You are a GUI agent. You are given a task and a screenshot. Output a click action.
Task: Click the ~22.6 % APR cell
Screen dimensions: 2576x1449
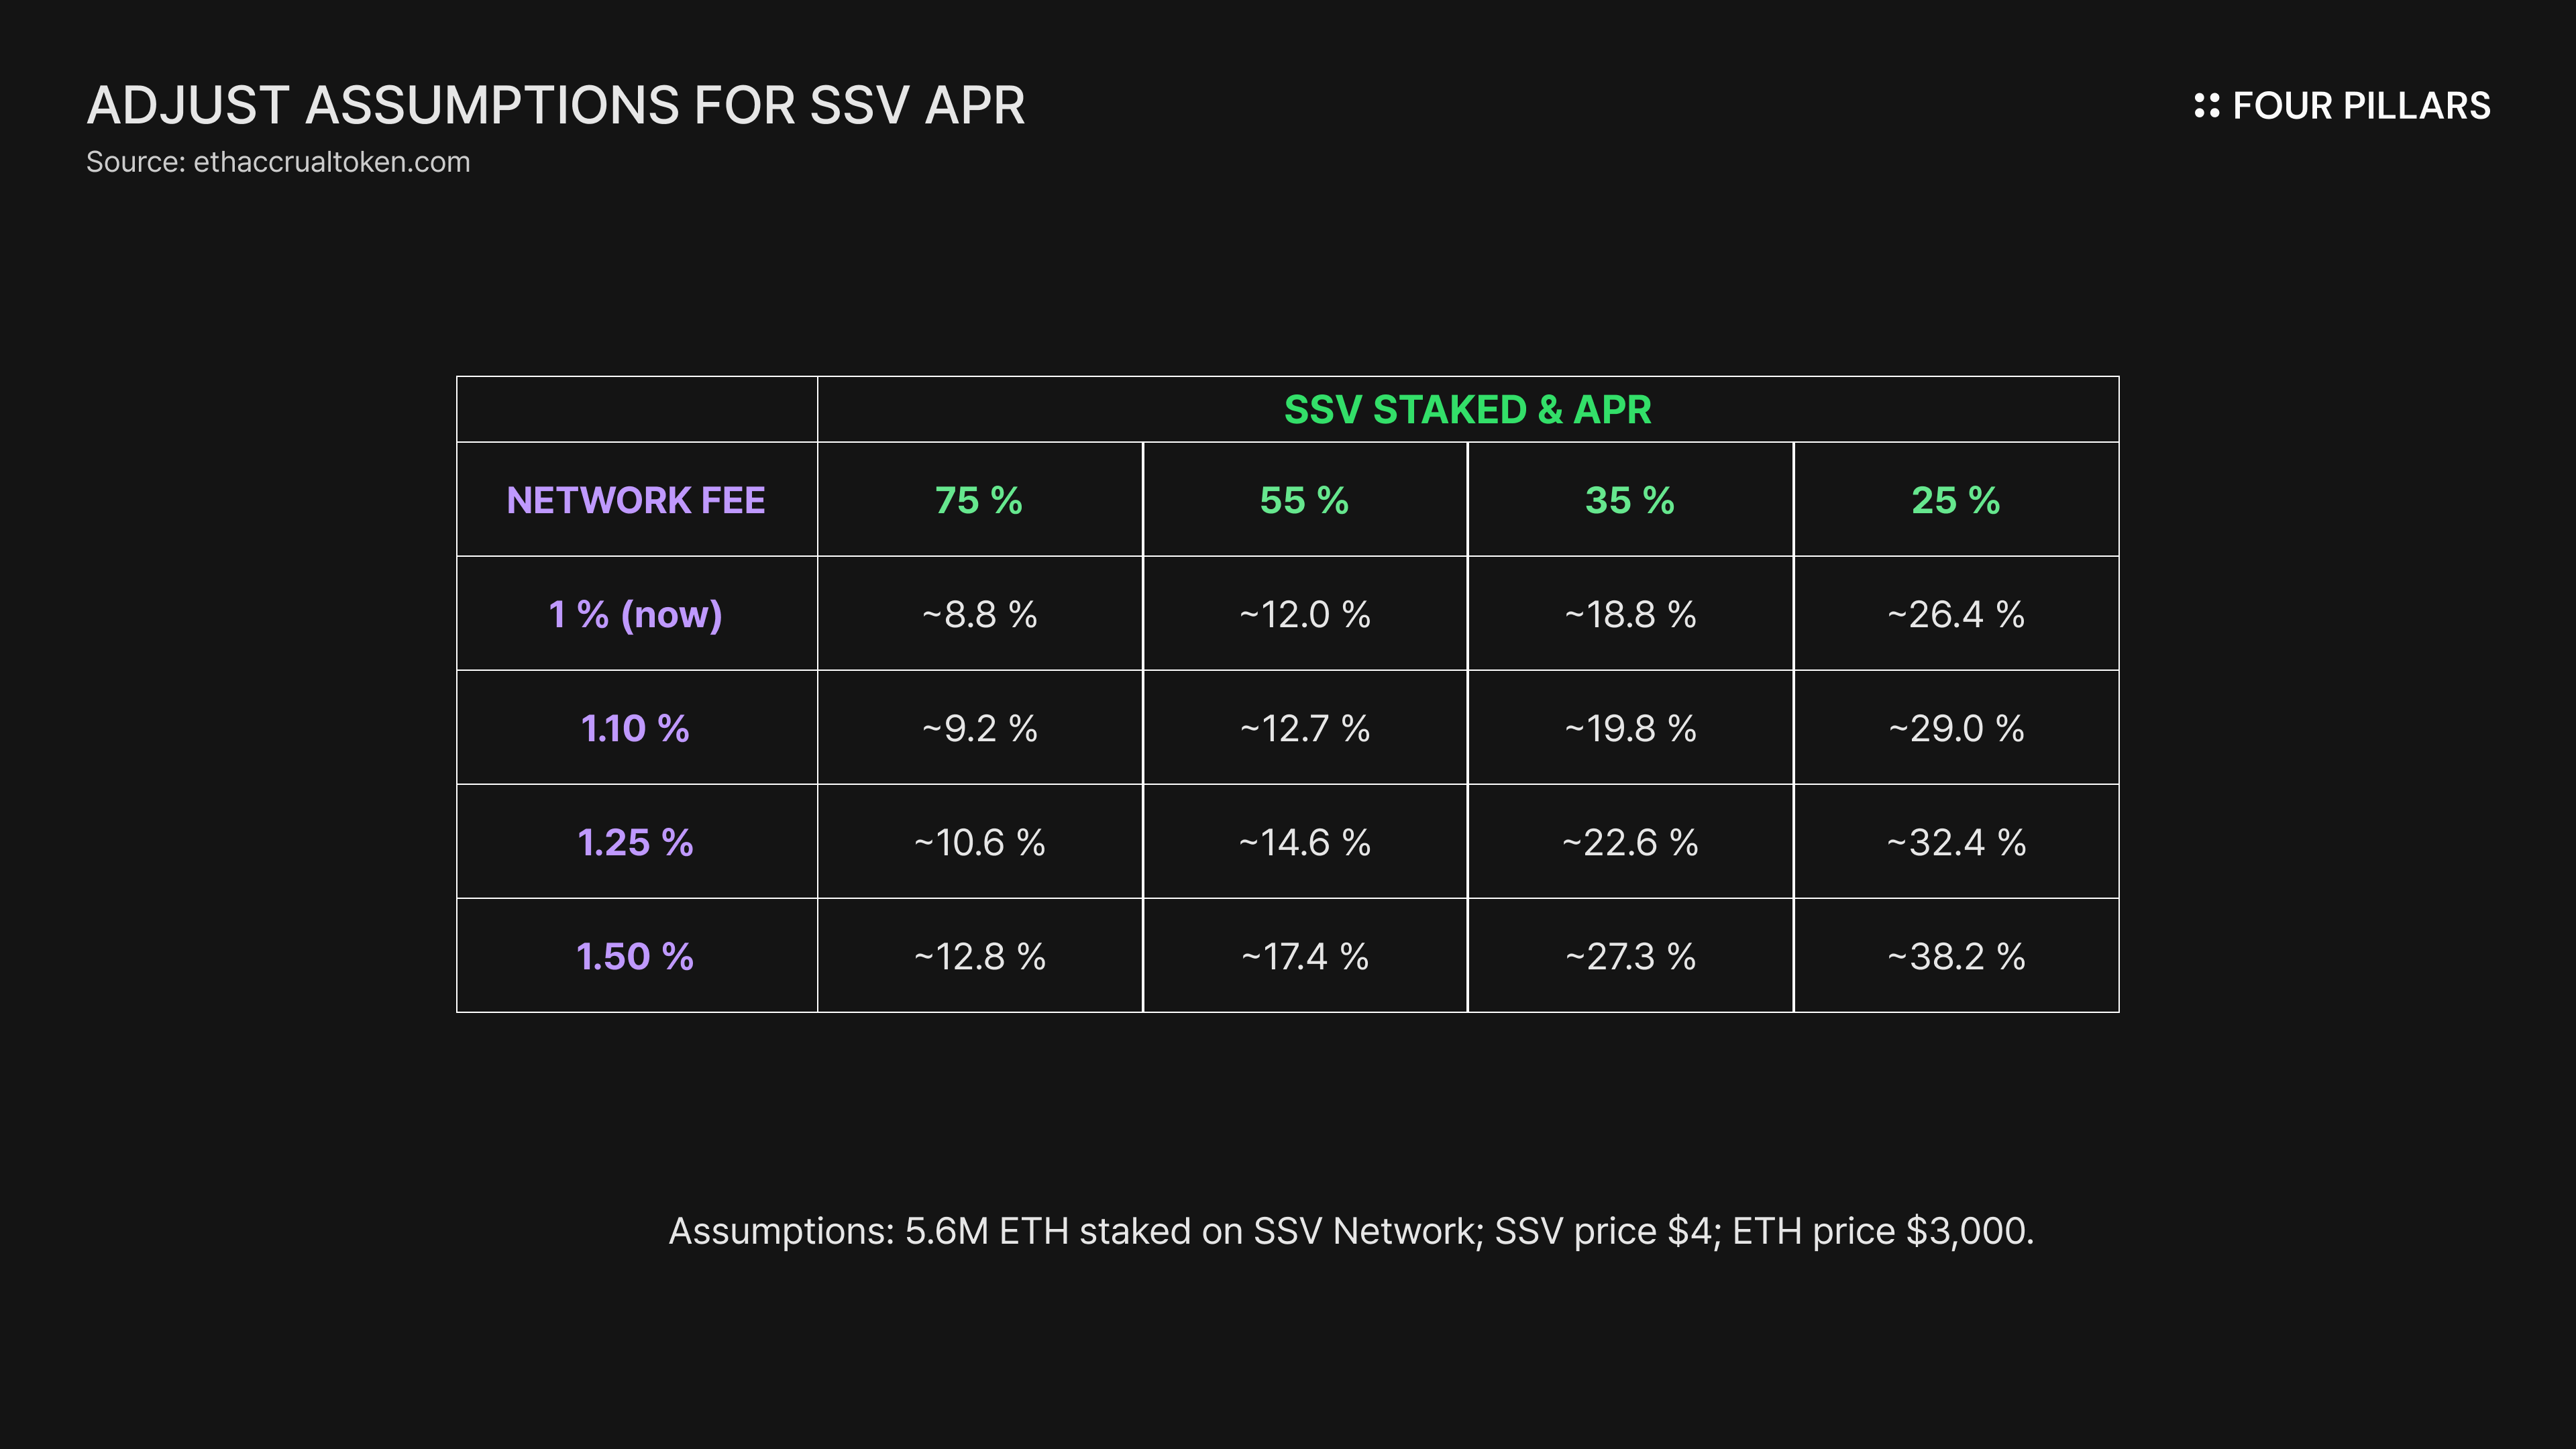[1630, 842]
